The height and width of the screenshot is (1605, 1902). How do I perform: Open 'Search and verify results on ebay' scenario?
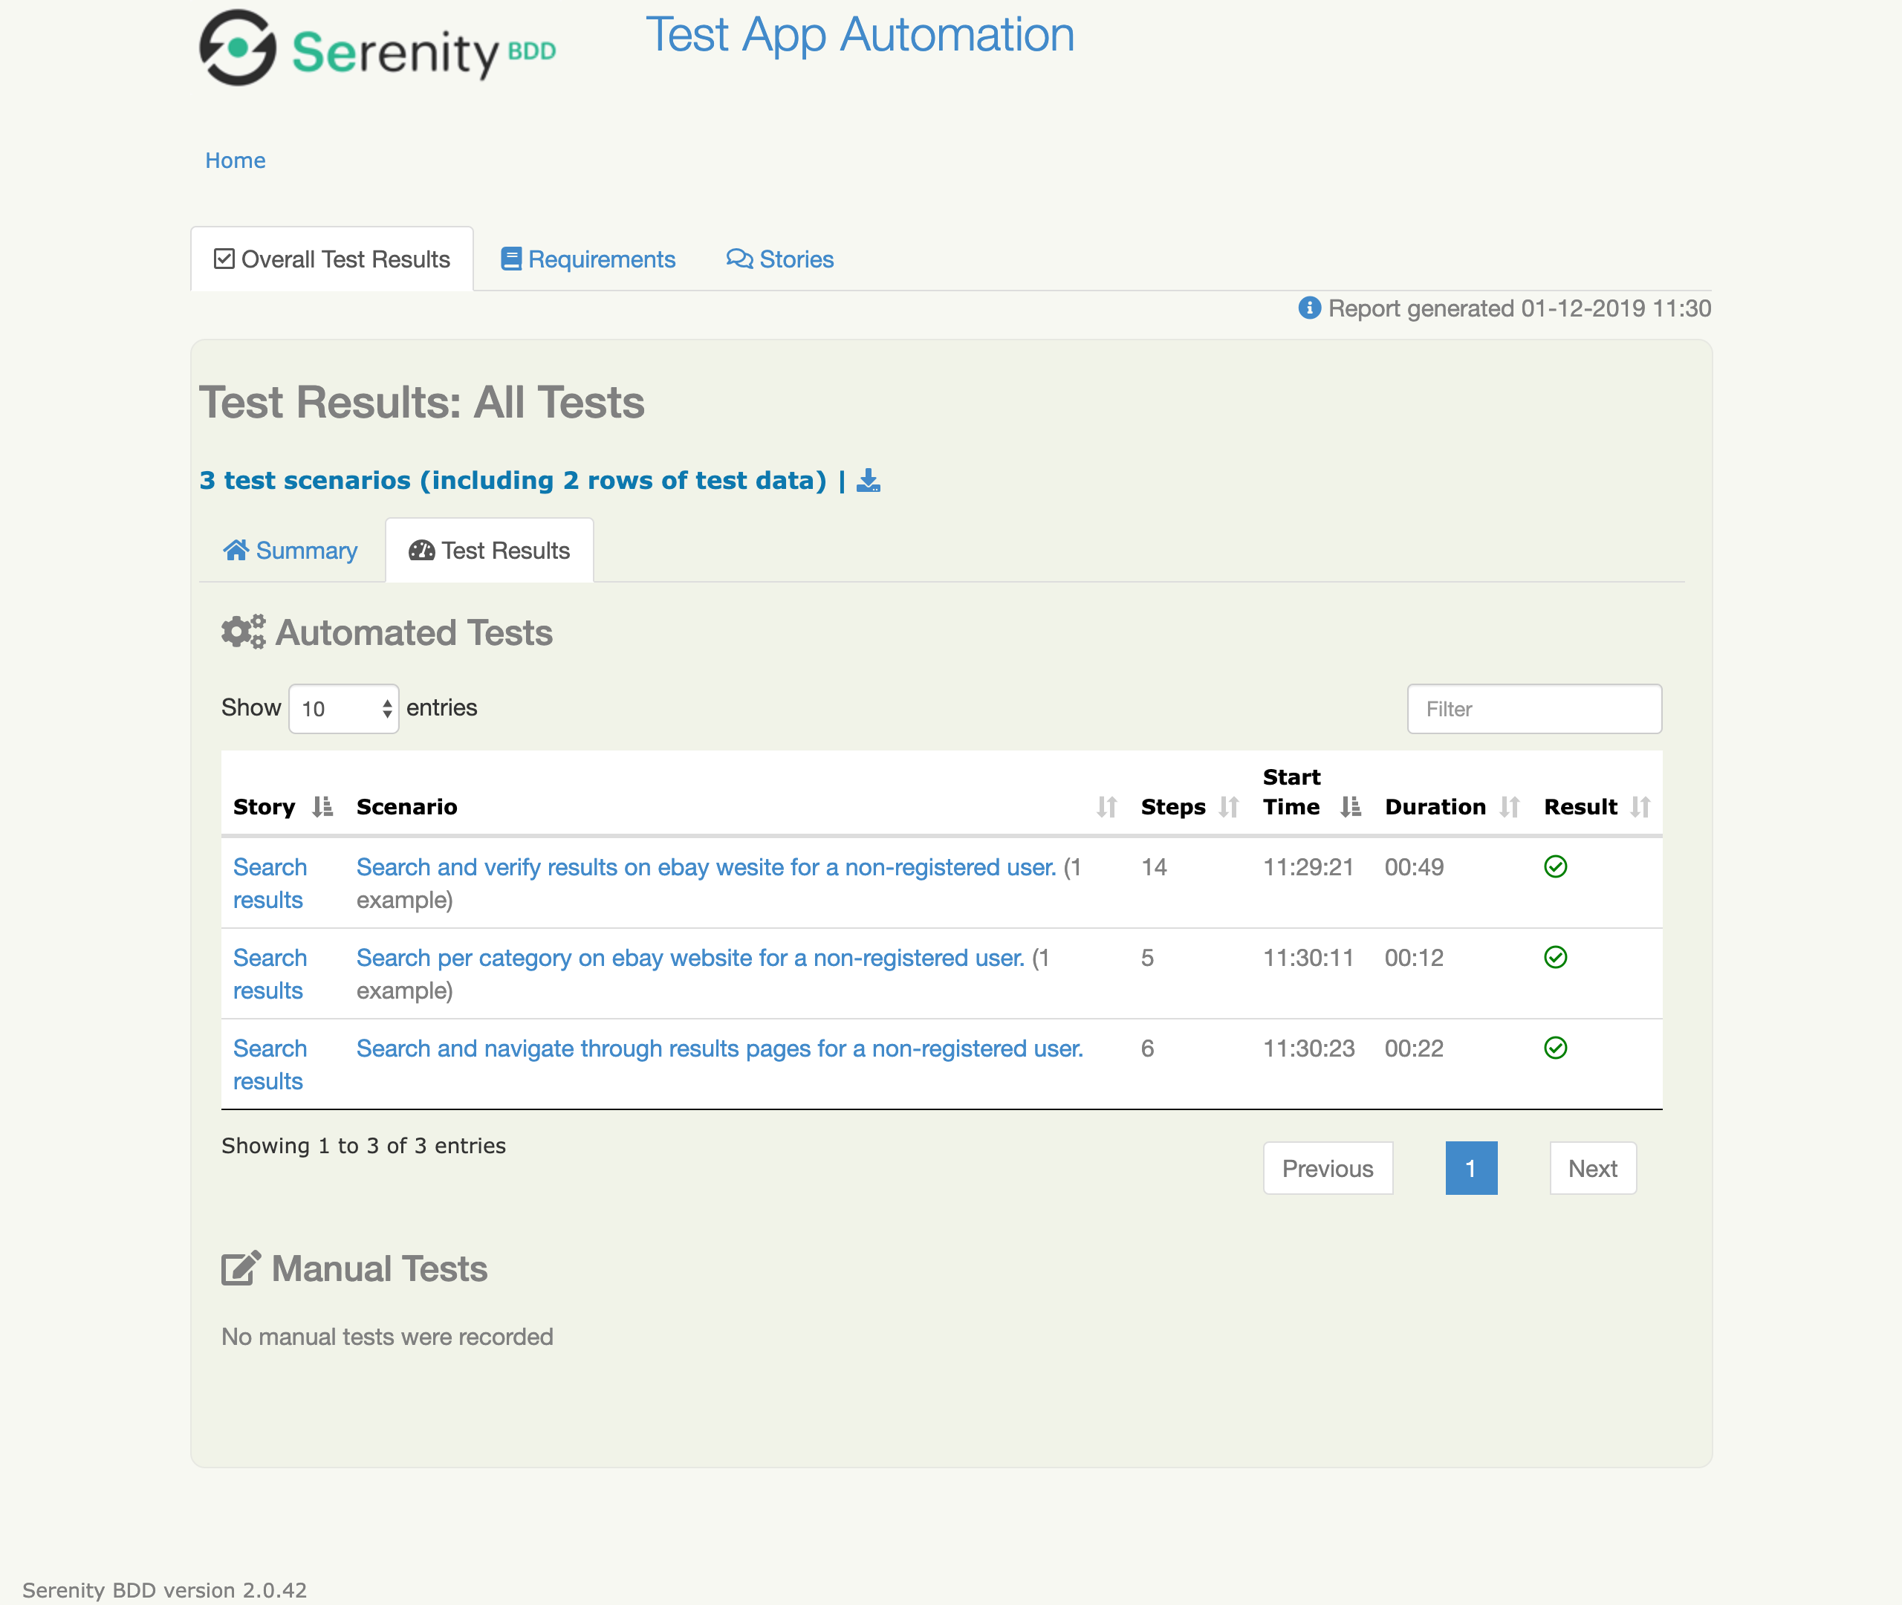point(706,867)
